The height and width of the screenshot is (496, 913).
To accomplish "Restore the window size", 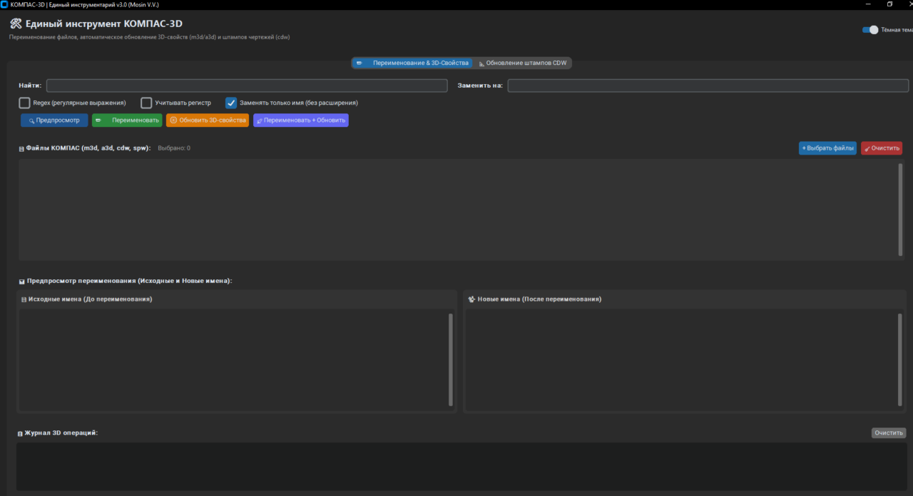I will 889,4.
